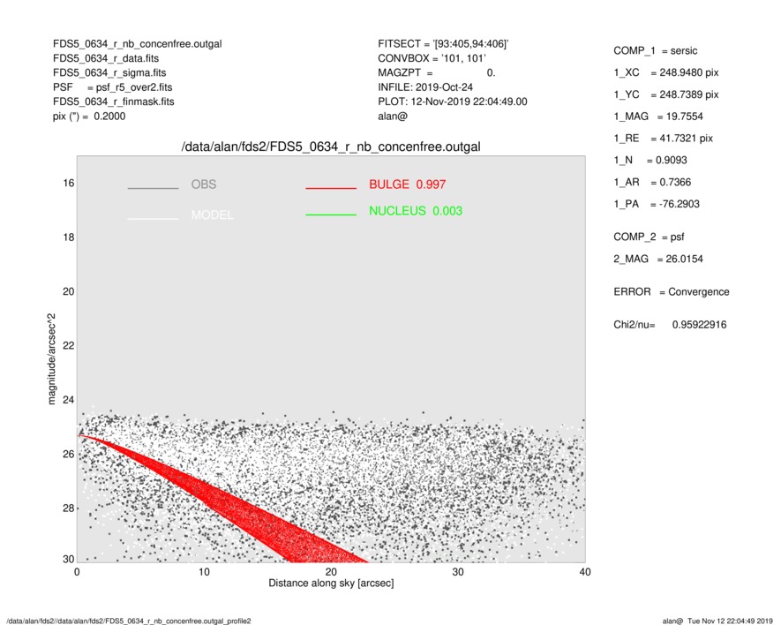
Task: Click the y-axis tick label 16
Action: pyautogui.click(x=69, y=184)
